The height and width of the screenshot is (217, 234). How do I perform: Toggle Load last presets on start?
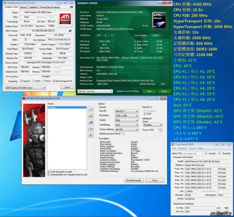tap(49, 172)
